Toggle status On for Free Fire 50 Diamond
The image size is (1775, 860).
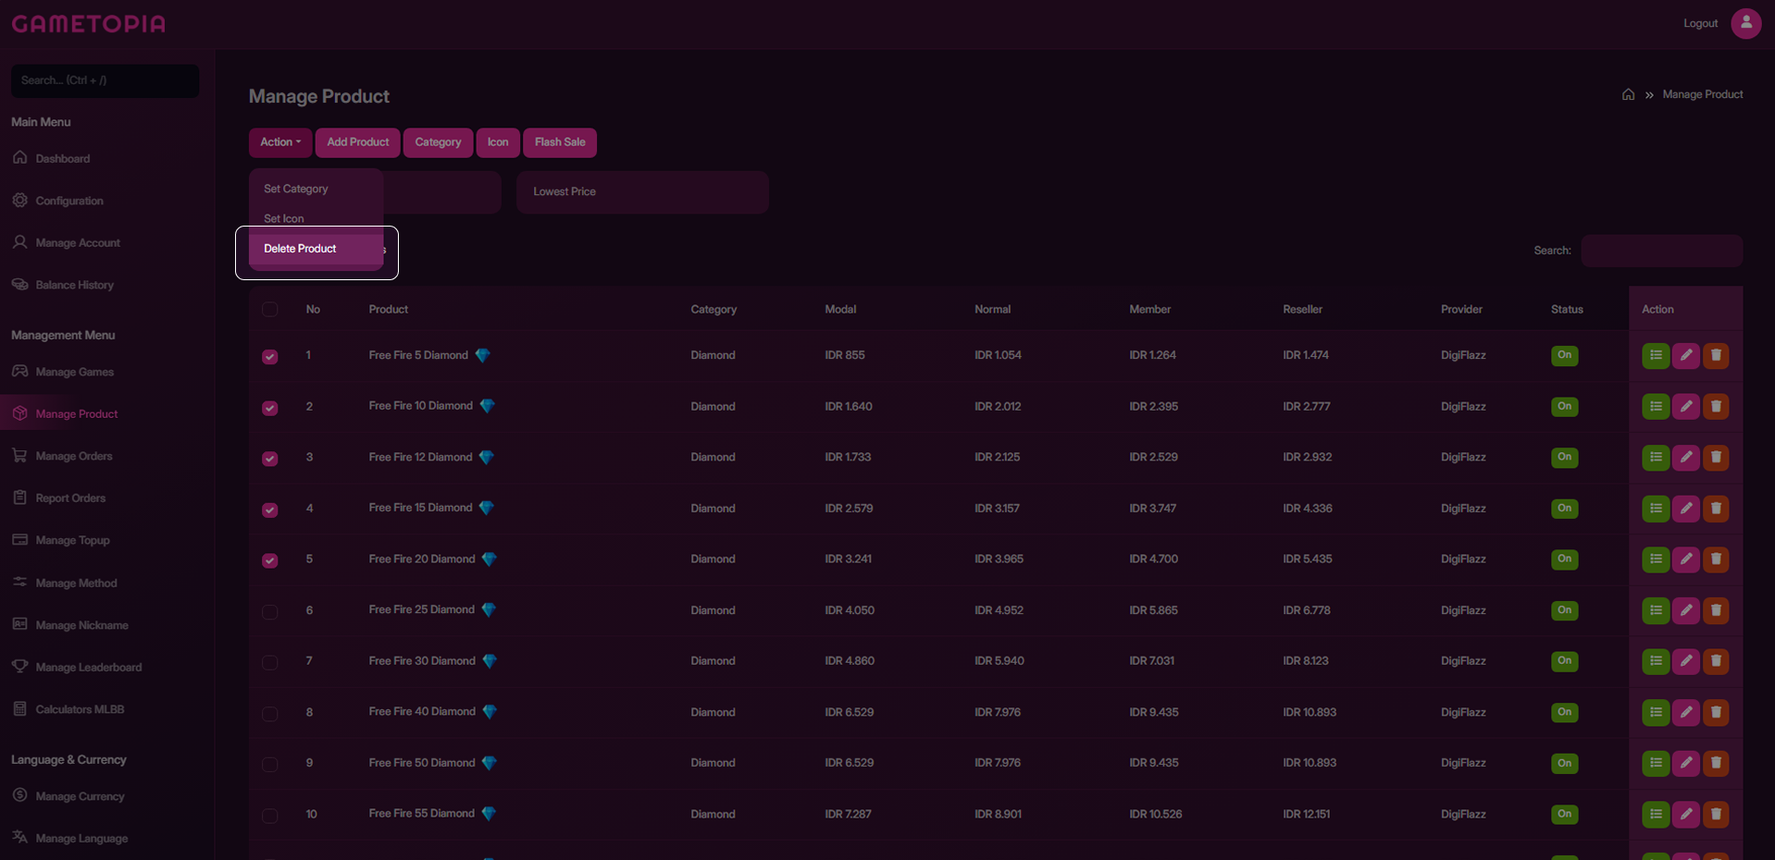click(1564, 763)
